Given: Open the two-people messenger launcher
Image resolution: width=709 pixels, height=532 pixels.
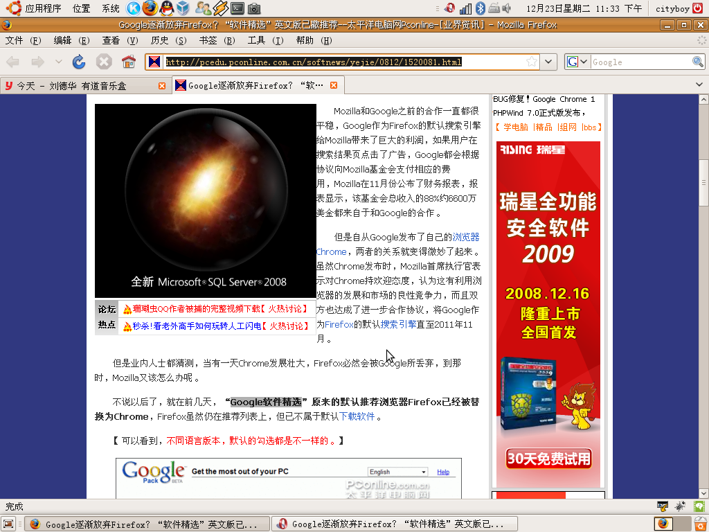Looking at the screenshot, I should pyautogui.click(x=204, y=8).
